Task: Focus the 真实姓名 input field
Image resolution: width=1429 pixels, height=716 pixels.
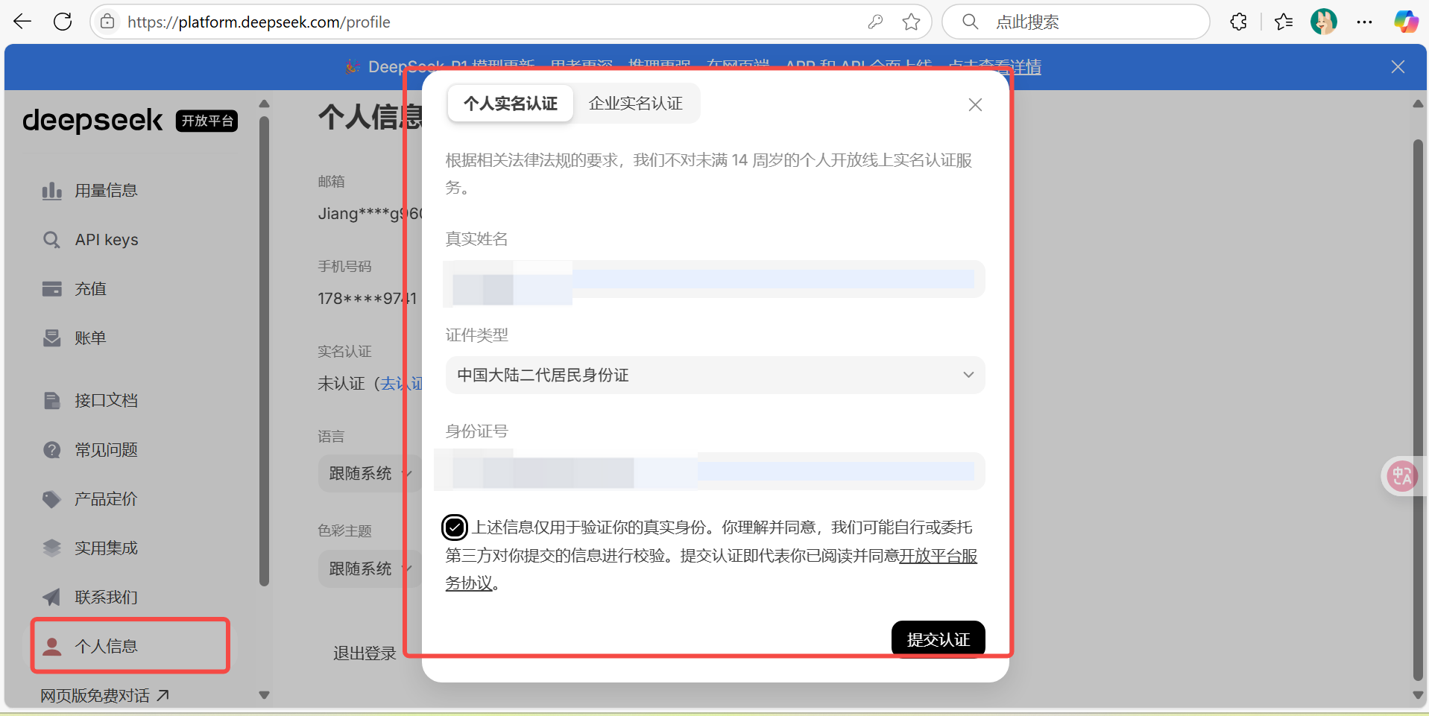Action: point(715,279)
